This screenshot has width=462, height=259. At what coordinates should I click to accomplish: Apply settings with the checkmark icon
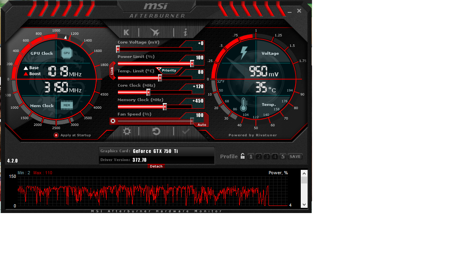(x=186, y=131)
